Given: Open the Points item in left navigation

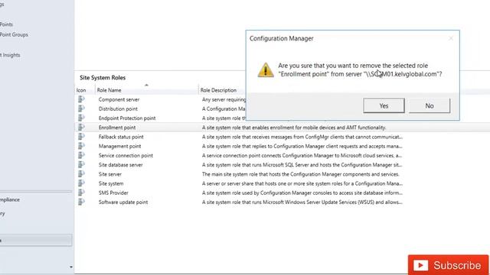Looking at the screenshot, I should 6,24.
